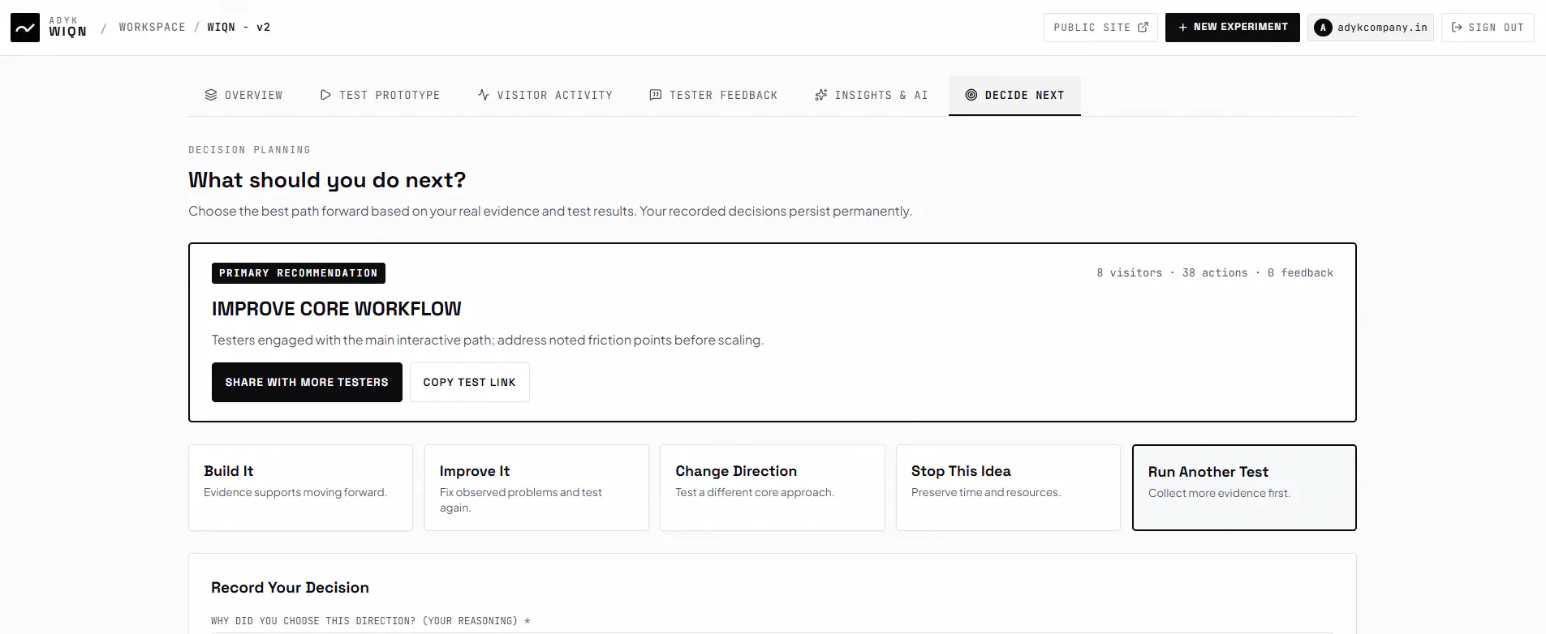Click the Insights & AI sparkle icon
1546x634 pixels.
[821, 95]
